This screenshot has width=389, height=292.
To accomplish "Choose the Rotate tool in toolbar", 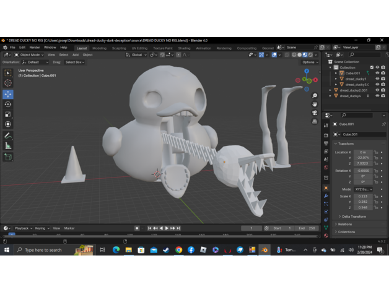I will tap(8, 105).
